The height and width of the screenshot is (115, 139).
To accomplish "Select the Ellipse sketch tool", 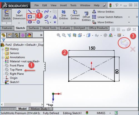I will coord(46,17).
